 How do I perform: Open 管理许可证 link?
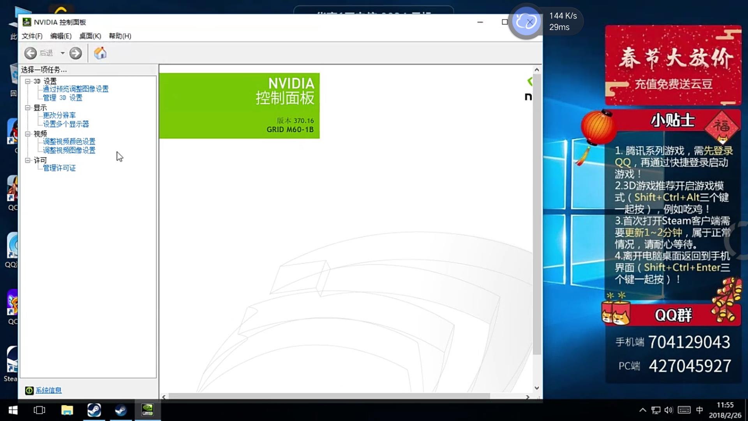click(x=59, y=168)
